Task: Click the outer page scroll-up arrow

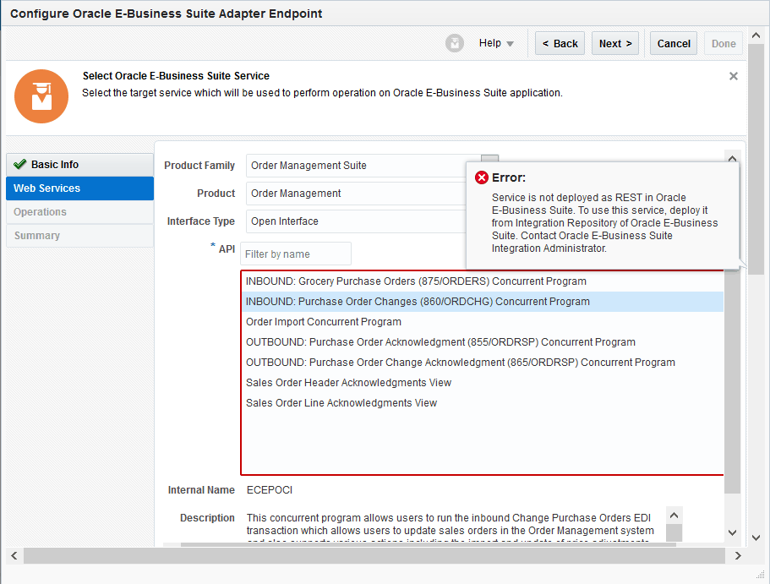Action: (756, 35)
